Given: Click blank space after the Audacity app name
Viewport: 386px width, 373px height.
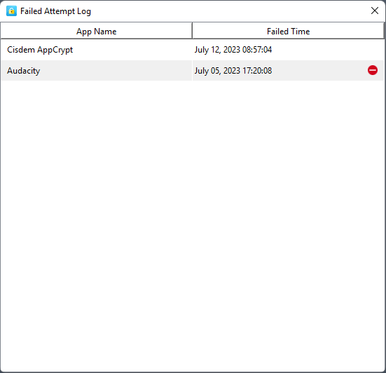Looking at the screenshot, I should coord(116,71).
